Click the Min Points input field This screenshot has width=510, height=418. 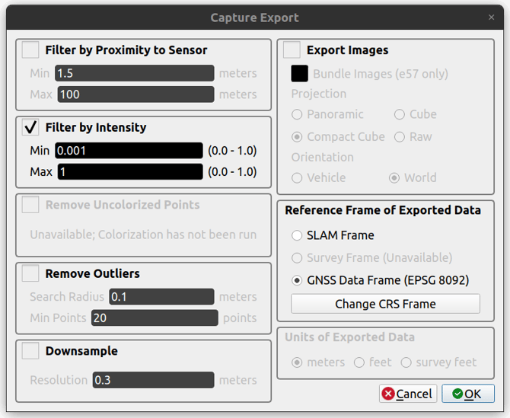tap(155, 318)
